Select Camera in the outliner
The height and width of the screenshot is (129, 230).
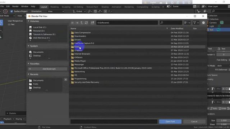pyautogui.click(x=213, y=23)
